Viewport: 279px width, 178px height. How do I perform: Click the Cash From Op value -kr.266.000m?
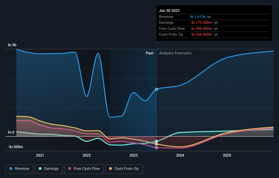click(201, 35)
